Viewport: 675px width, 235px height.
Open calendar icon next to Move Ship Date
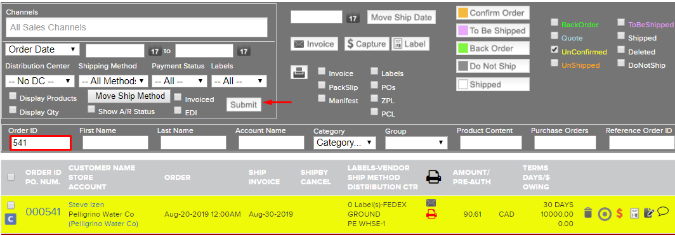tap(353, 18)
